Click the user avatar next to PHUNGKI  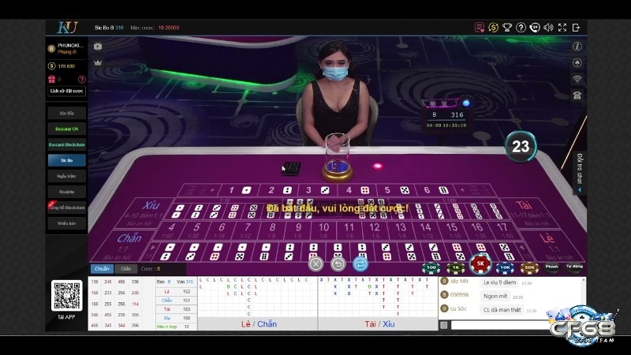tap(51, 49)
